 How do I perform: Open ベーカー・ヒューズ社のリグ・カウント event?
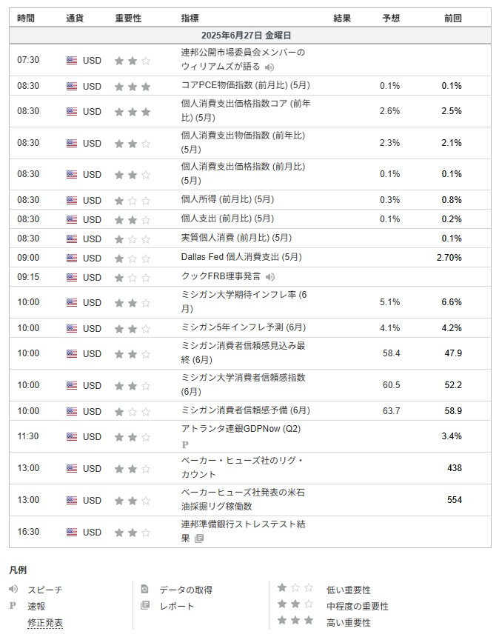tap(242, 467)
